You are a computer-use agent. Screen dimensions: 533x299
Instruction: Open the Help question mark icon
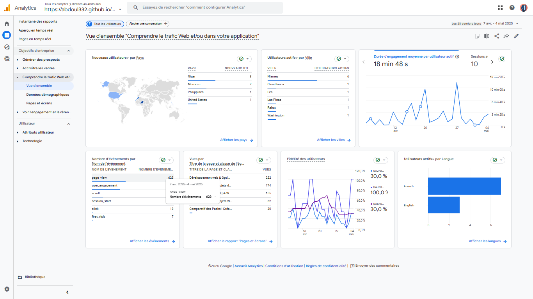pyautogui.click(x=512, y=7)
